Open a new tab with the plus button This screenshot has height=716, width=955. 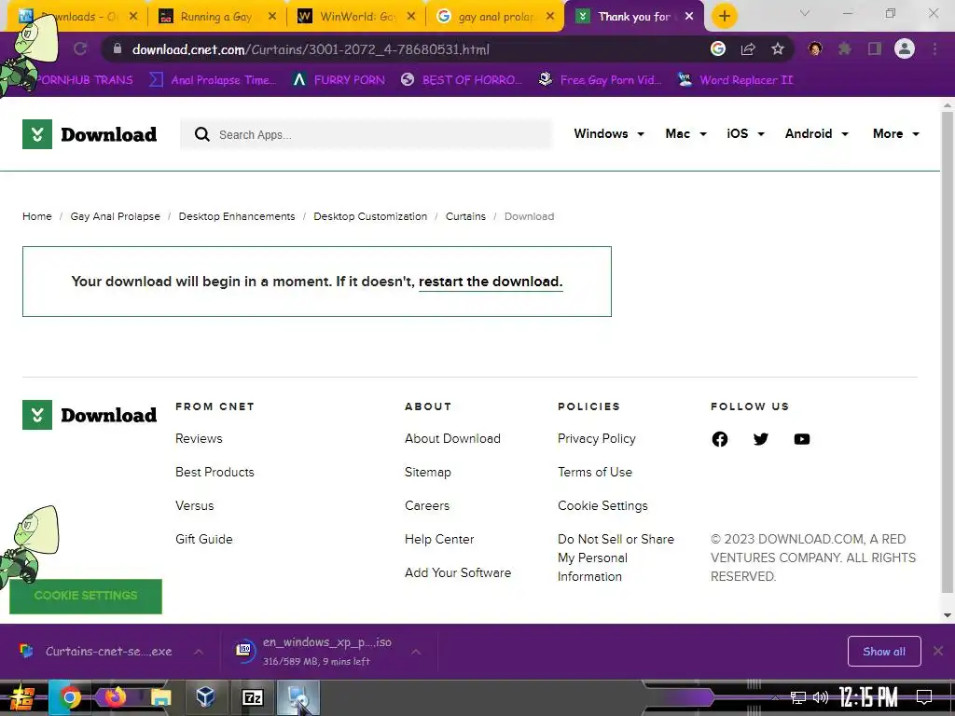tap(724, 17)
